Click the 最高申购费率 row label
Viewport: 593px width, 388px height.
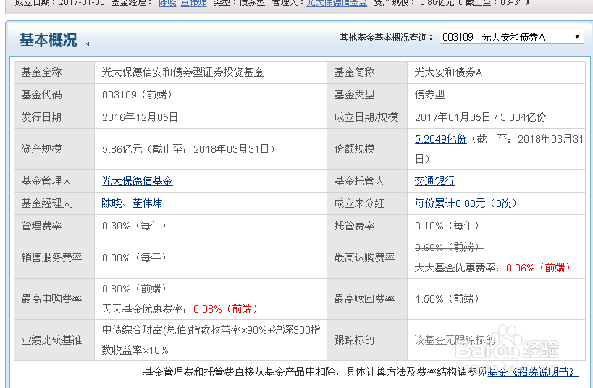[x=52, y=299]
